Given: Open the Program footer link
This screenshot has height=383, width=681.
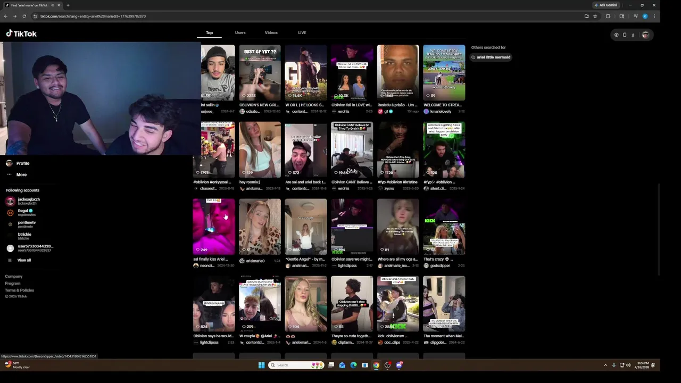Looking at the screenshot, I should [13, 283].
